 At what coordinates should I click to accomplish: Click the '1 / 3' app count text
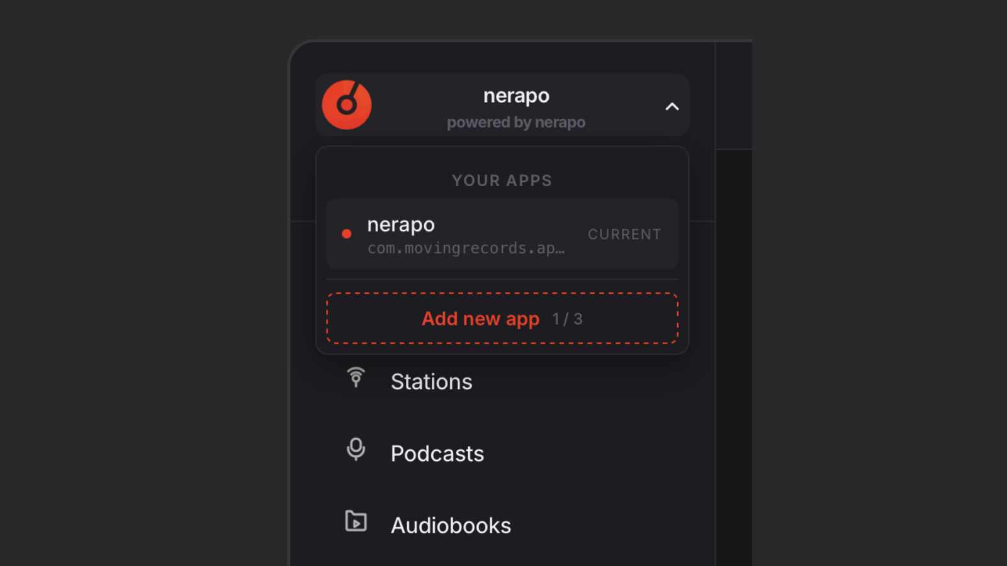568,319
